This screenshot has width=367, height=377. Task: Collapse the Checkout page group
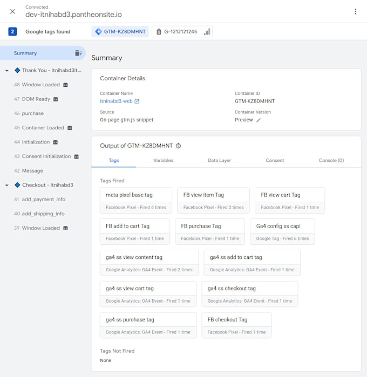coord(6,185)
